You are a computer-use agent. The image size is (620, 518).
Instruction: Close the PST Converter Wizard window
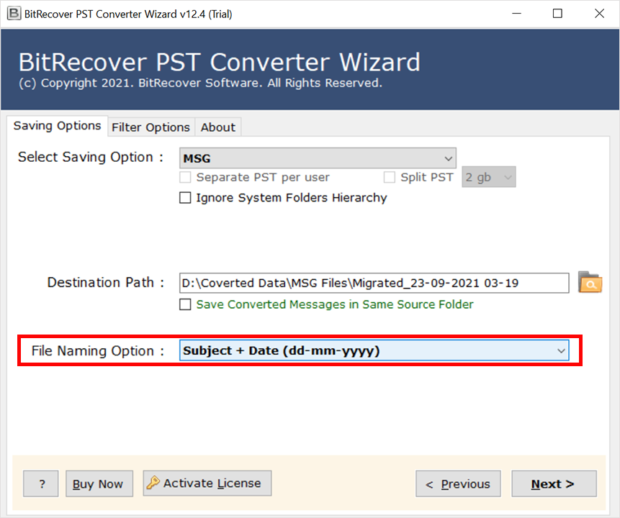tap(599, 14)
